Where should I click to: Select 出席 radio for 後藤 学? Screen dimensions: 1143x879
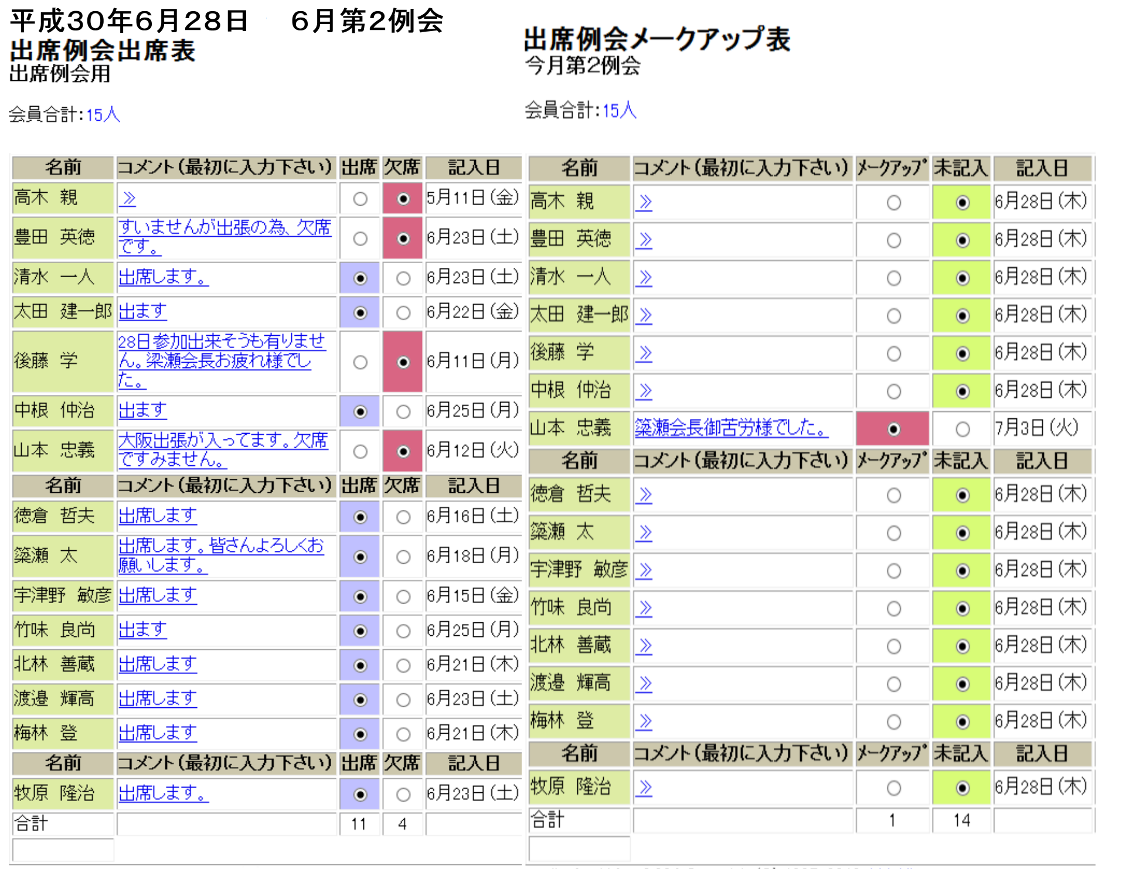(360, 362)
